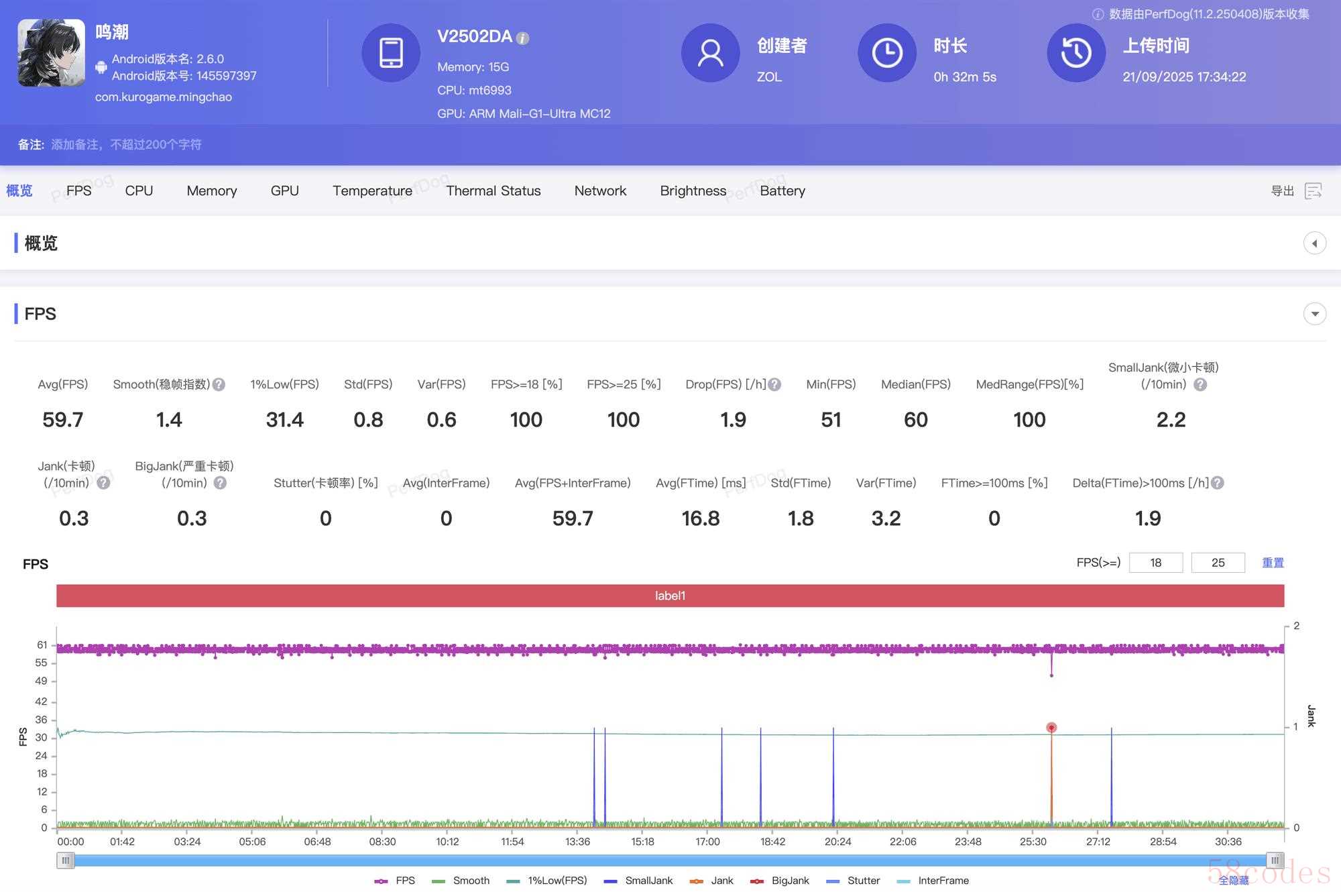Click the game app avatar thumbnail

51,53
